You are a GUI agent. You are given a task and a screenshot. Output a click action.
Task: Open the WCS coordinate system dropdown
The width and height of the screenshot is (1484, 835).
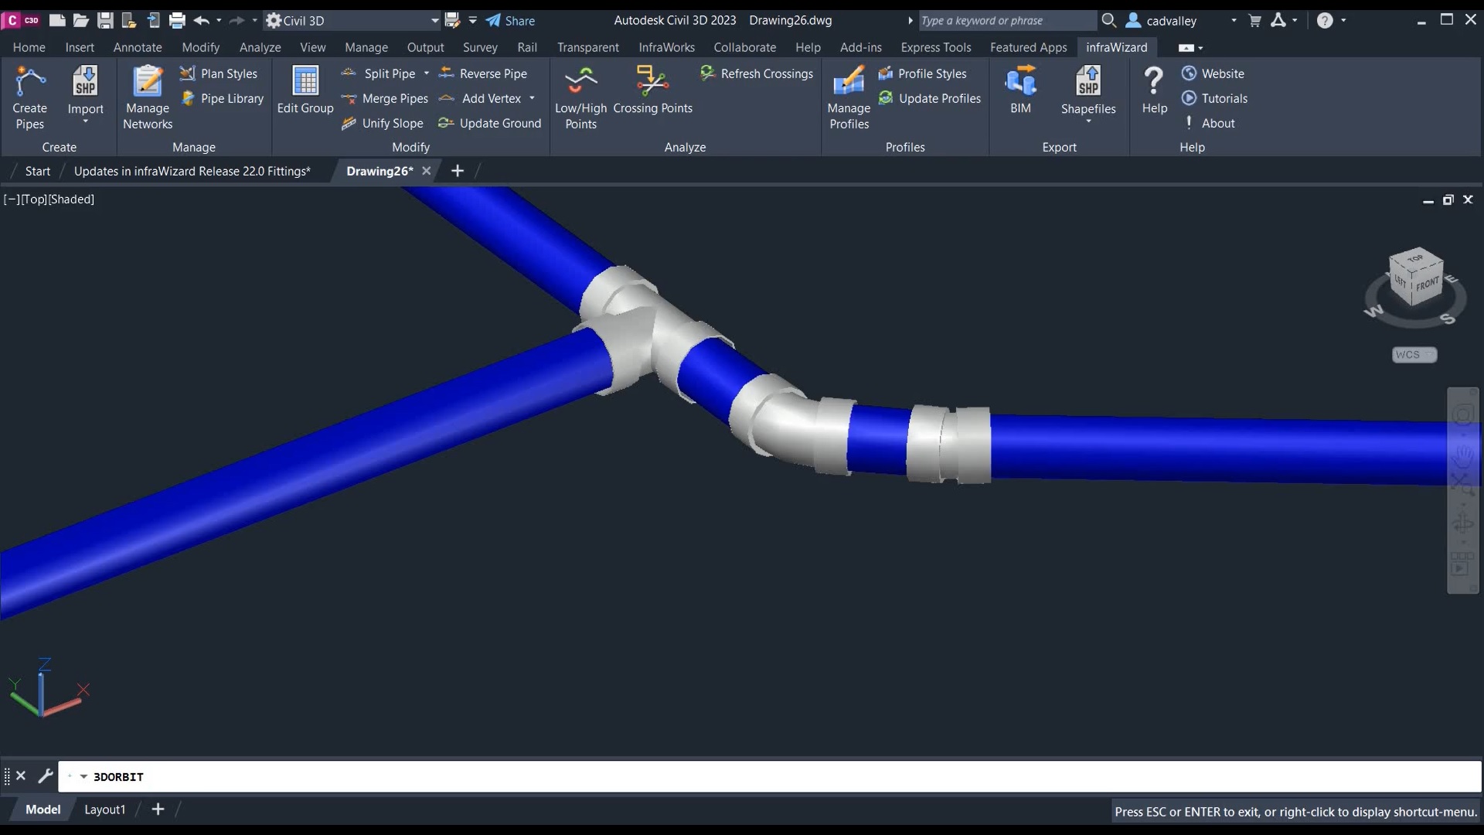pos(1429,355)
